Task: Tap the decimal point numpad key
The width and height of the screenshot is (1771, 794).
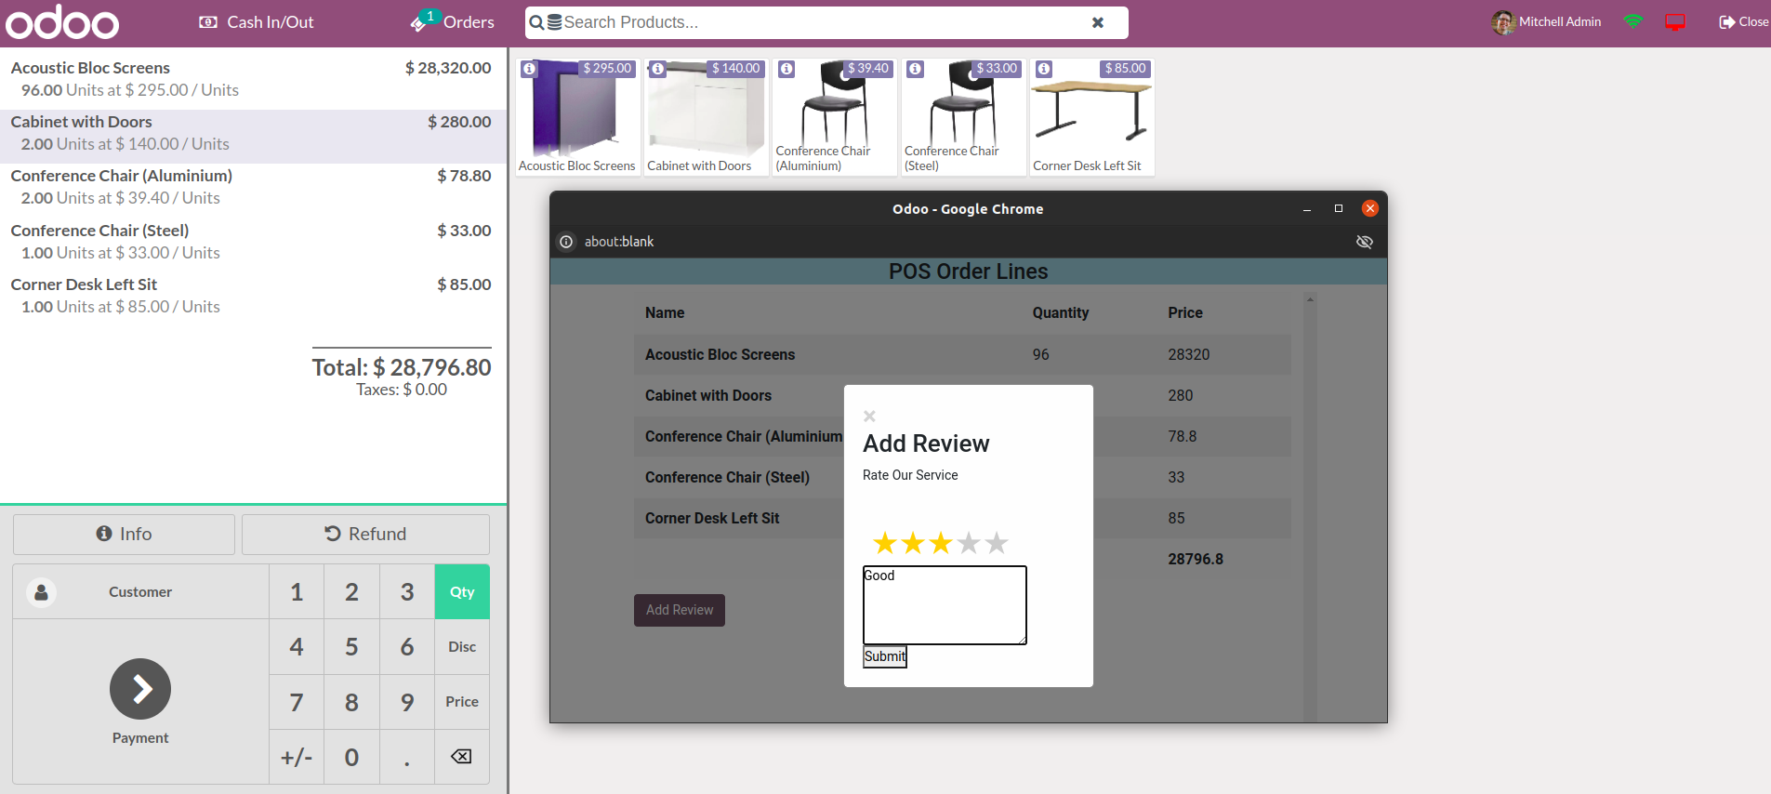Action: point(407,757)
